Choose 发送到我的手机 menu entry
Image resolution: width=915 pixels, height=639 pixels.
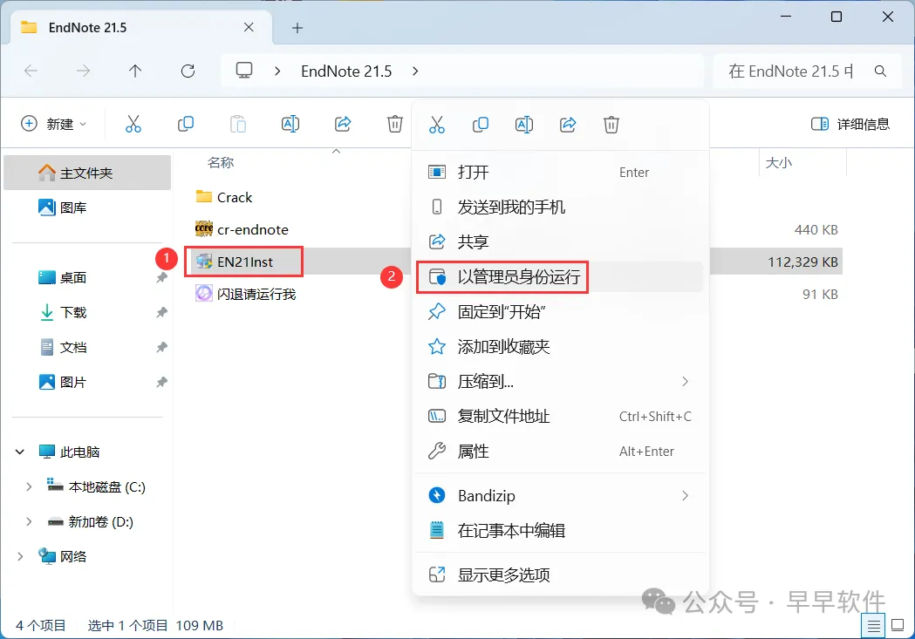[x=560, y=207]
